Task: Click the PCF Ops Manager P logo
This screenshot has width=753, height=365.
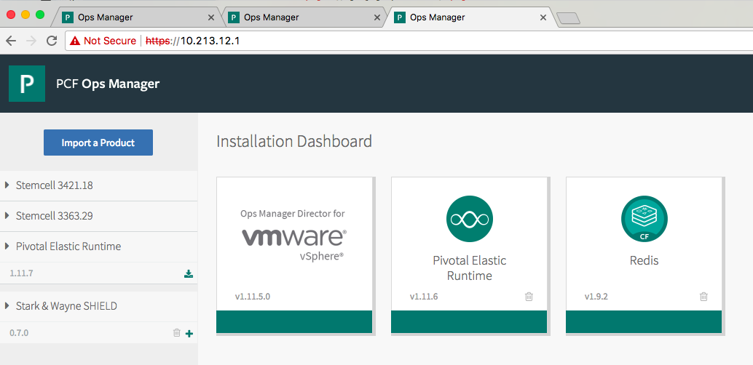Action: (x=27, y=84)
